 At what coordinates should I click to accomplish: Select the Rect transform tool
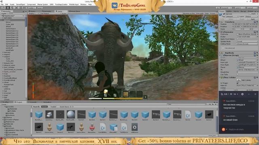(x=21, y=8)
